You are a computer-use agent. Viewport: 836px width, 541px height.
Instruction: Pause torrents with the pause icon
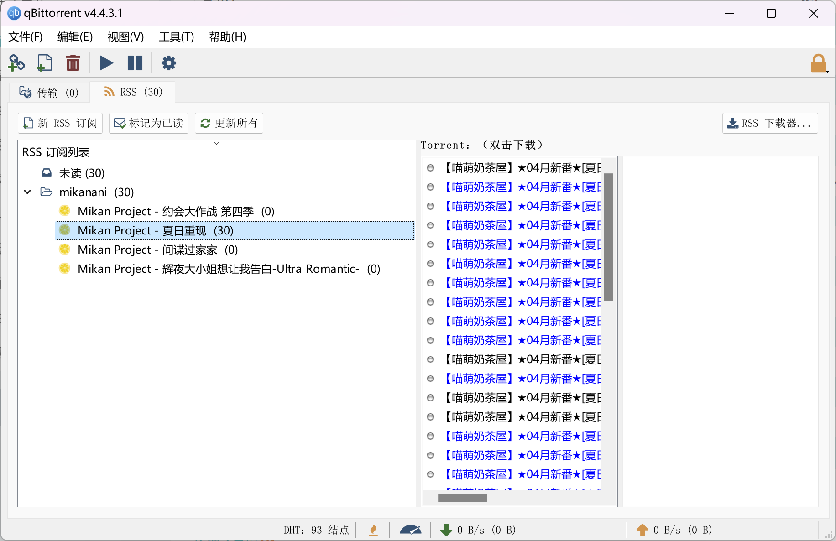coord(135,63)
